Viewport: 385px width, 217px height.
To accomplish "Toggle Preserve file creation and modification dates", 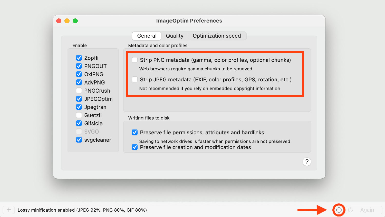I will point(135,147).
